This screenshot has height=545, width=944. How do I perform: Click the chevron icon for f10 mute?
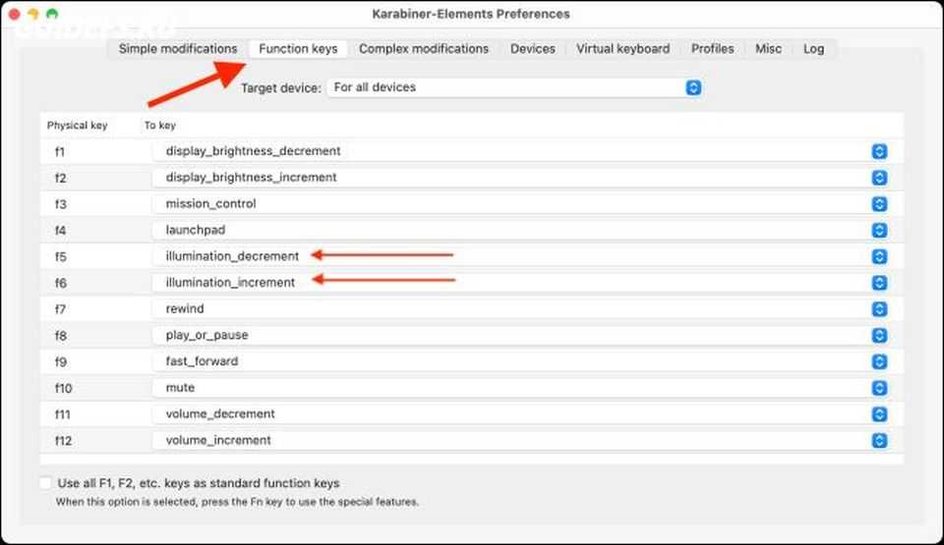coord(879,388)
